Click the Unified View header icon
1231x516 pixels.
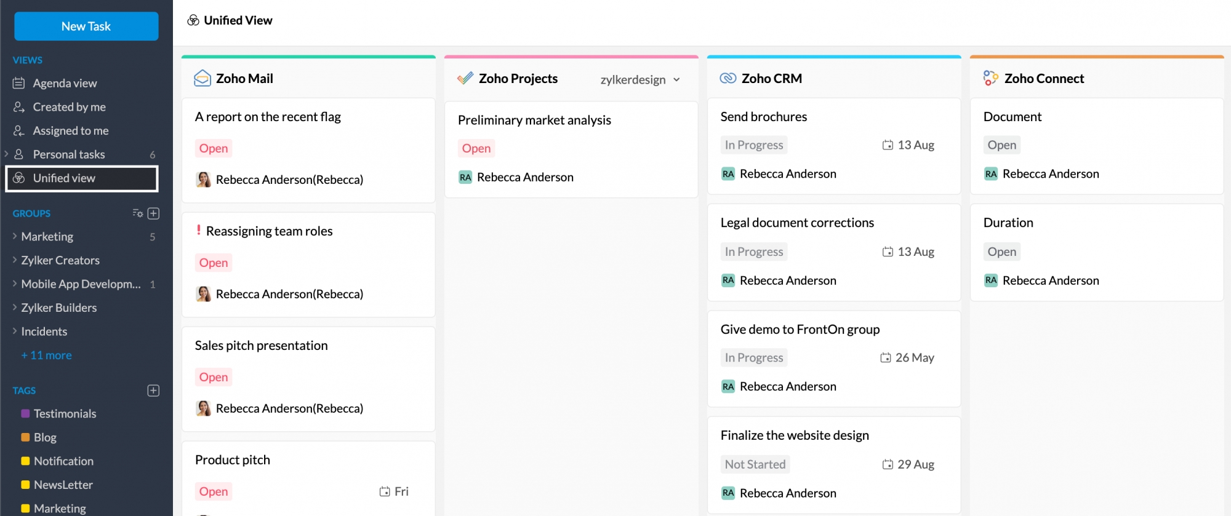point(193,20)
